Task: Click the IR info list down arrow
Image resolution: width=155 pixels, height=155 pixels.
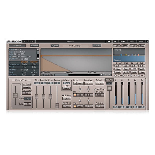Action: 38,59
